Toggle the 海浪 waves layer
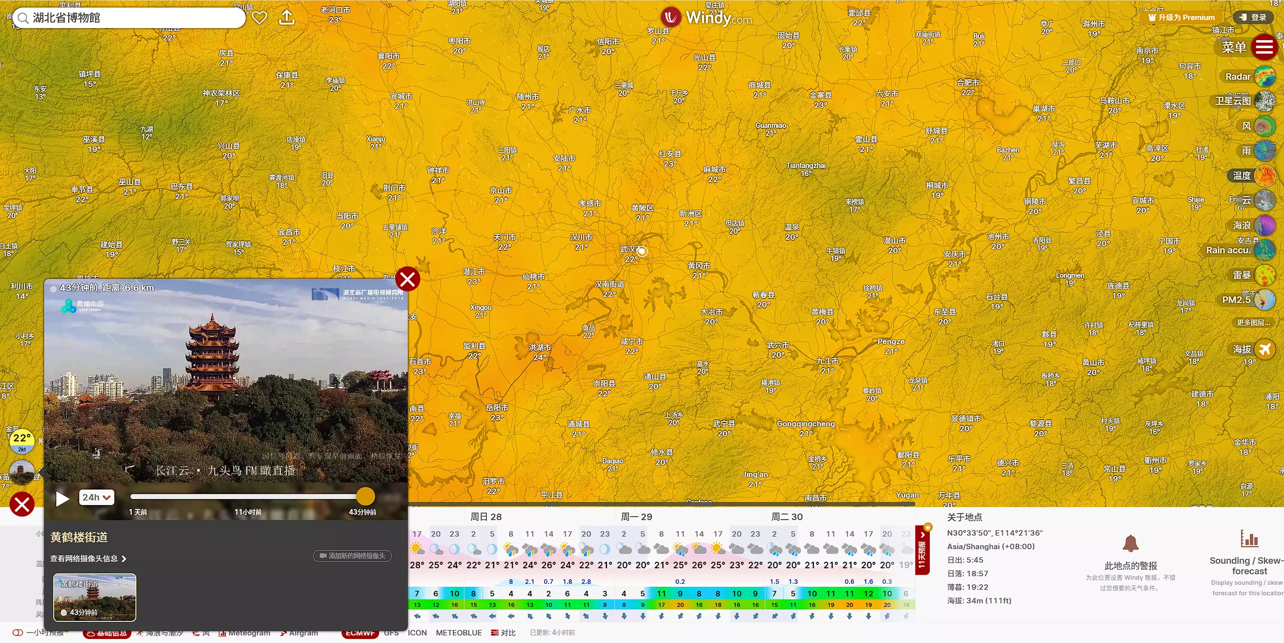The height and width of the screenshot is (643, 1284). click(x=1264, y=226)
